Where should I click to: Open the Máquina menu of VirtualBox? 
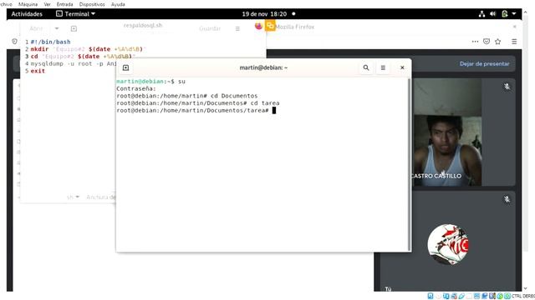[28, 4]
